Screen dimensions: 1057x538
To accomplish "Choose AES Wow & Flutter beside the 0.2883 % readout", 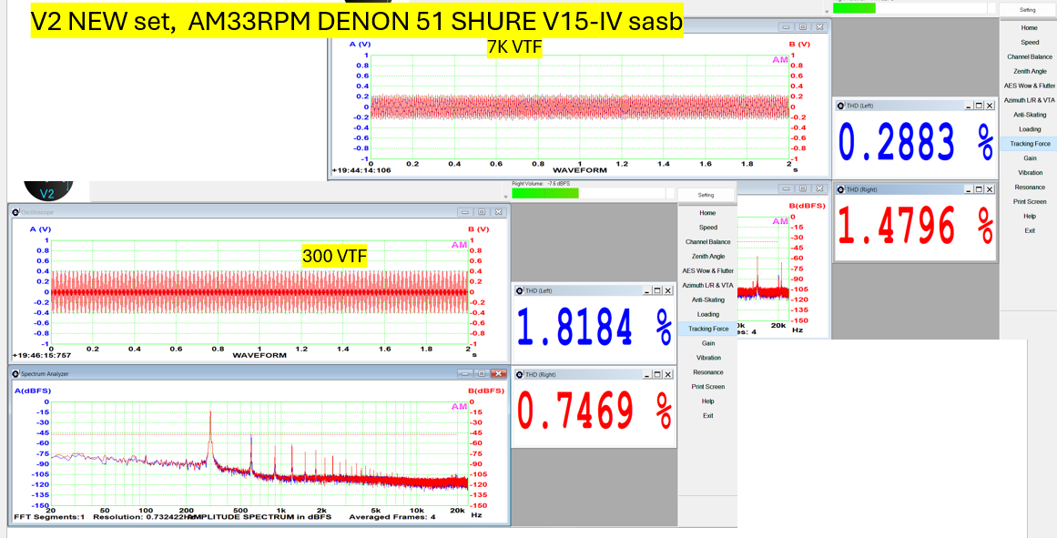I will 1030,86.
